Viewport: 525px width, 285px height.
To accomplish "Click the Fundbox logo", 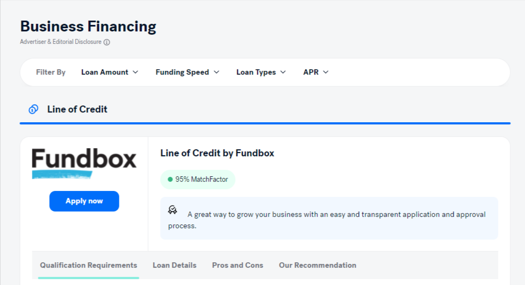I will click(x=84, y=163).
